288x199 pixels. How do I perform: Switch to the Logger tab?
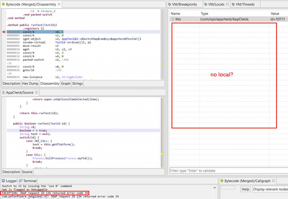(9, 181)
